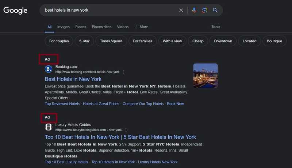This screenshot has height=168, width=292.
Task: Open three-dot options for Booking.com ad
Action: tap(124, 72)
